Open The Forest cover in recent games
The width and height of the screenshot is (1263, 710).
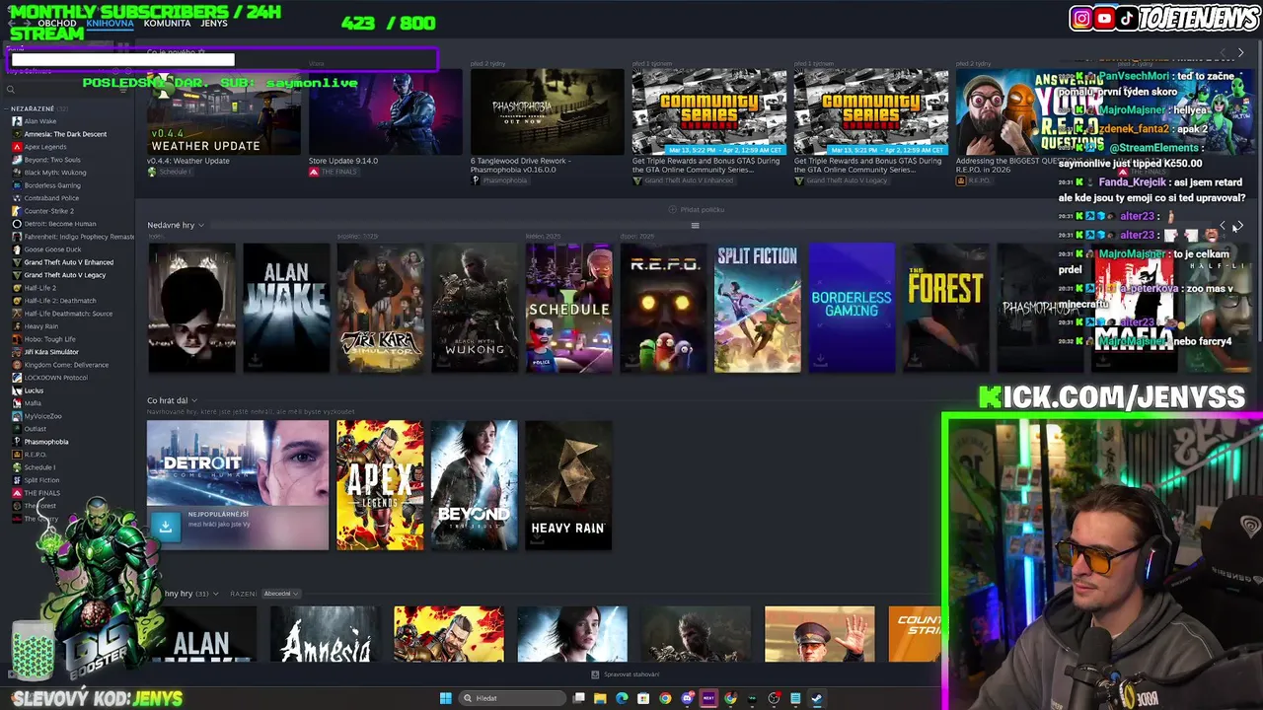pyautogui.click(x=945, y=308)
